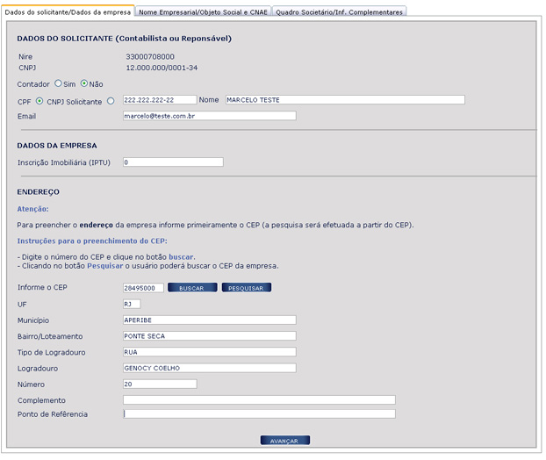Viewport: 546px width, 460px height.
Task: Click the PESQUISAR button
Action: pyautogui.click(x=247, y=288)
